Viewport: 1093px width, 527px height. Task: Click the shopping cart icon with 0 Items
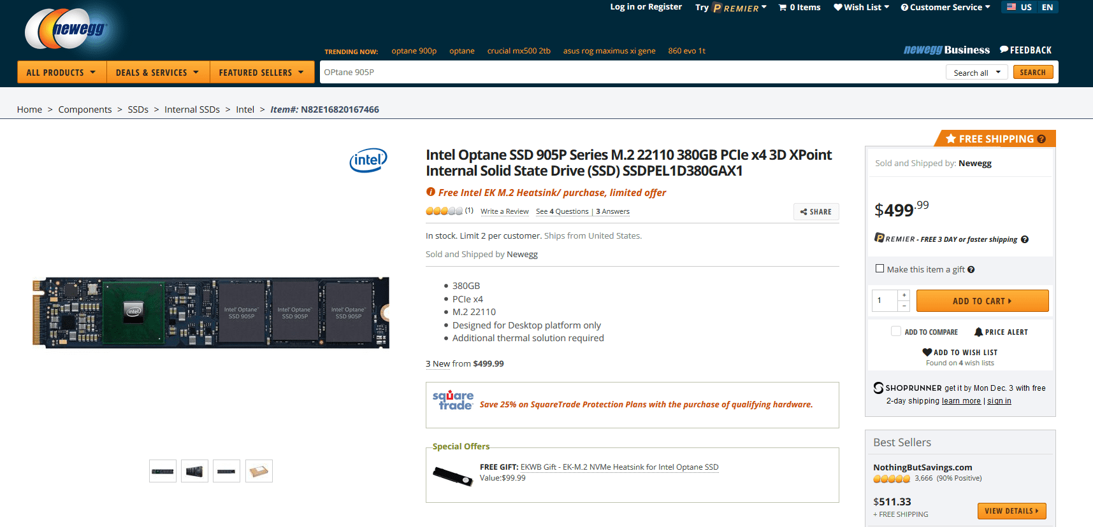point(783,8)
